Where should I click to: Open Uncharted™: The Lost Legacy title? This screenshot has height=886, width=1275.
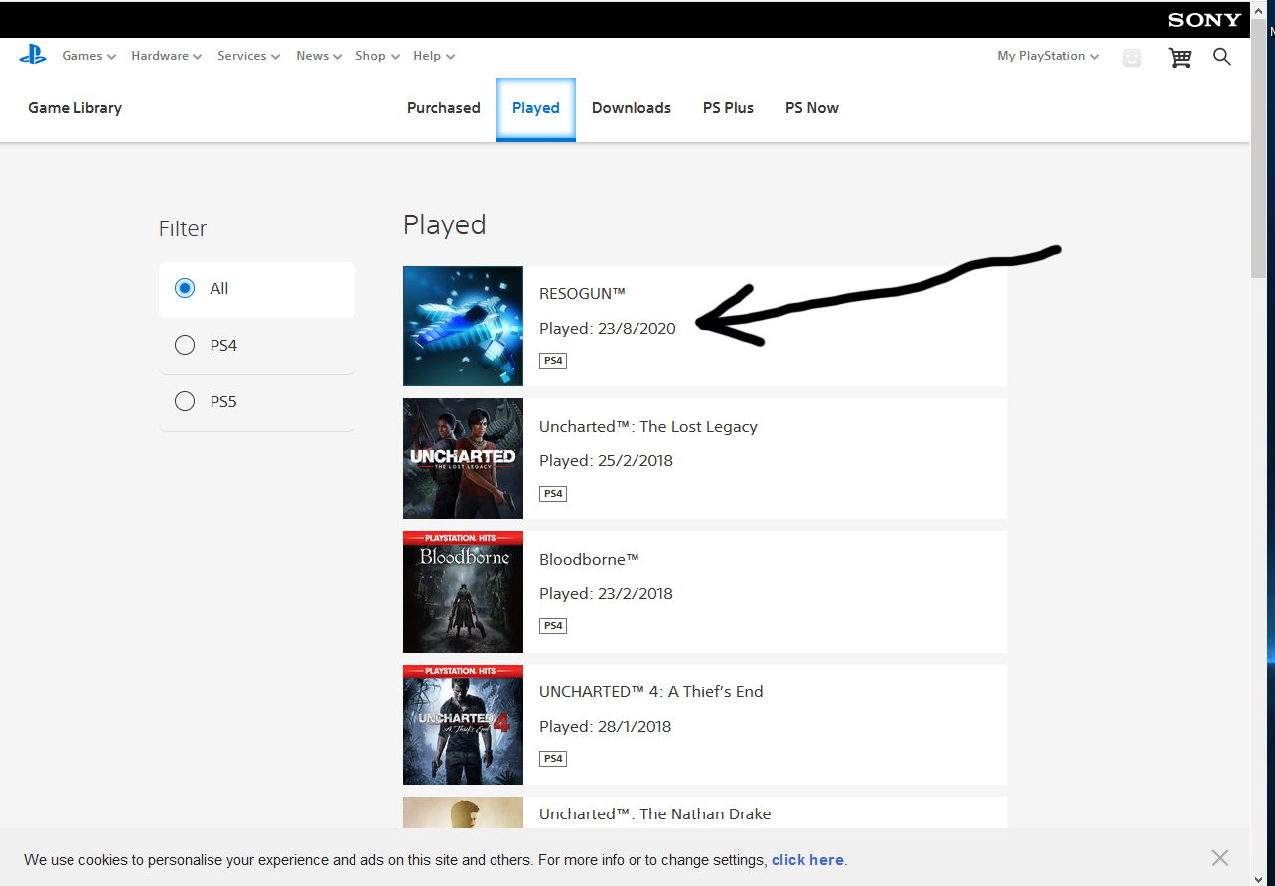point(648,427)
